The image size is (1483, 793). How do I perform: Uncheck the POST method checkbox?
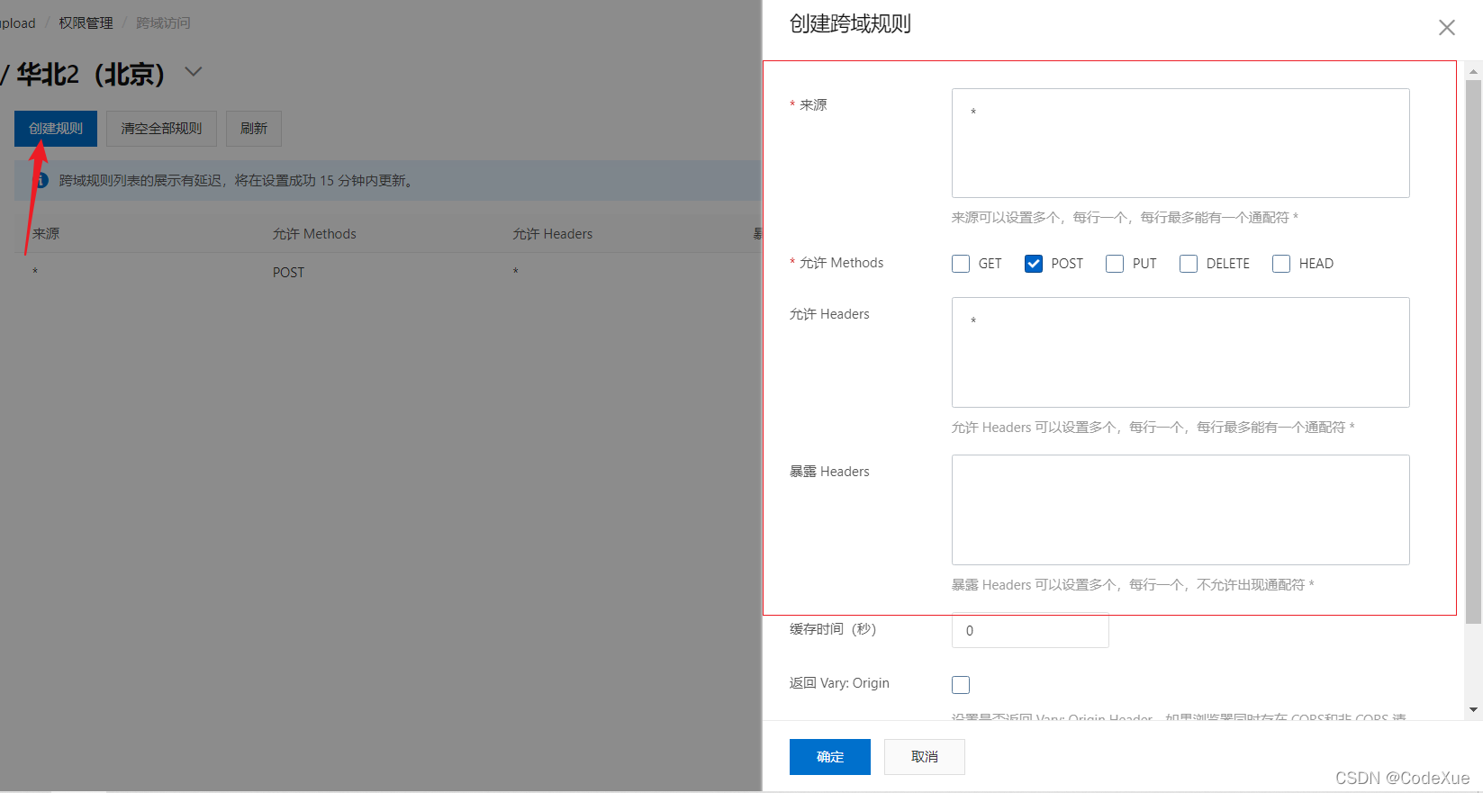1034,264
